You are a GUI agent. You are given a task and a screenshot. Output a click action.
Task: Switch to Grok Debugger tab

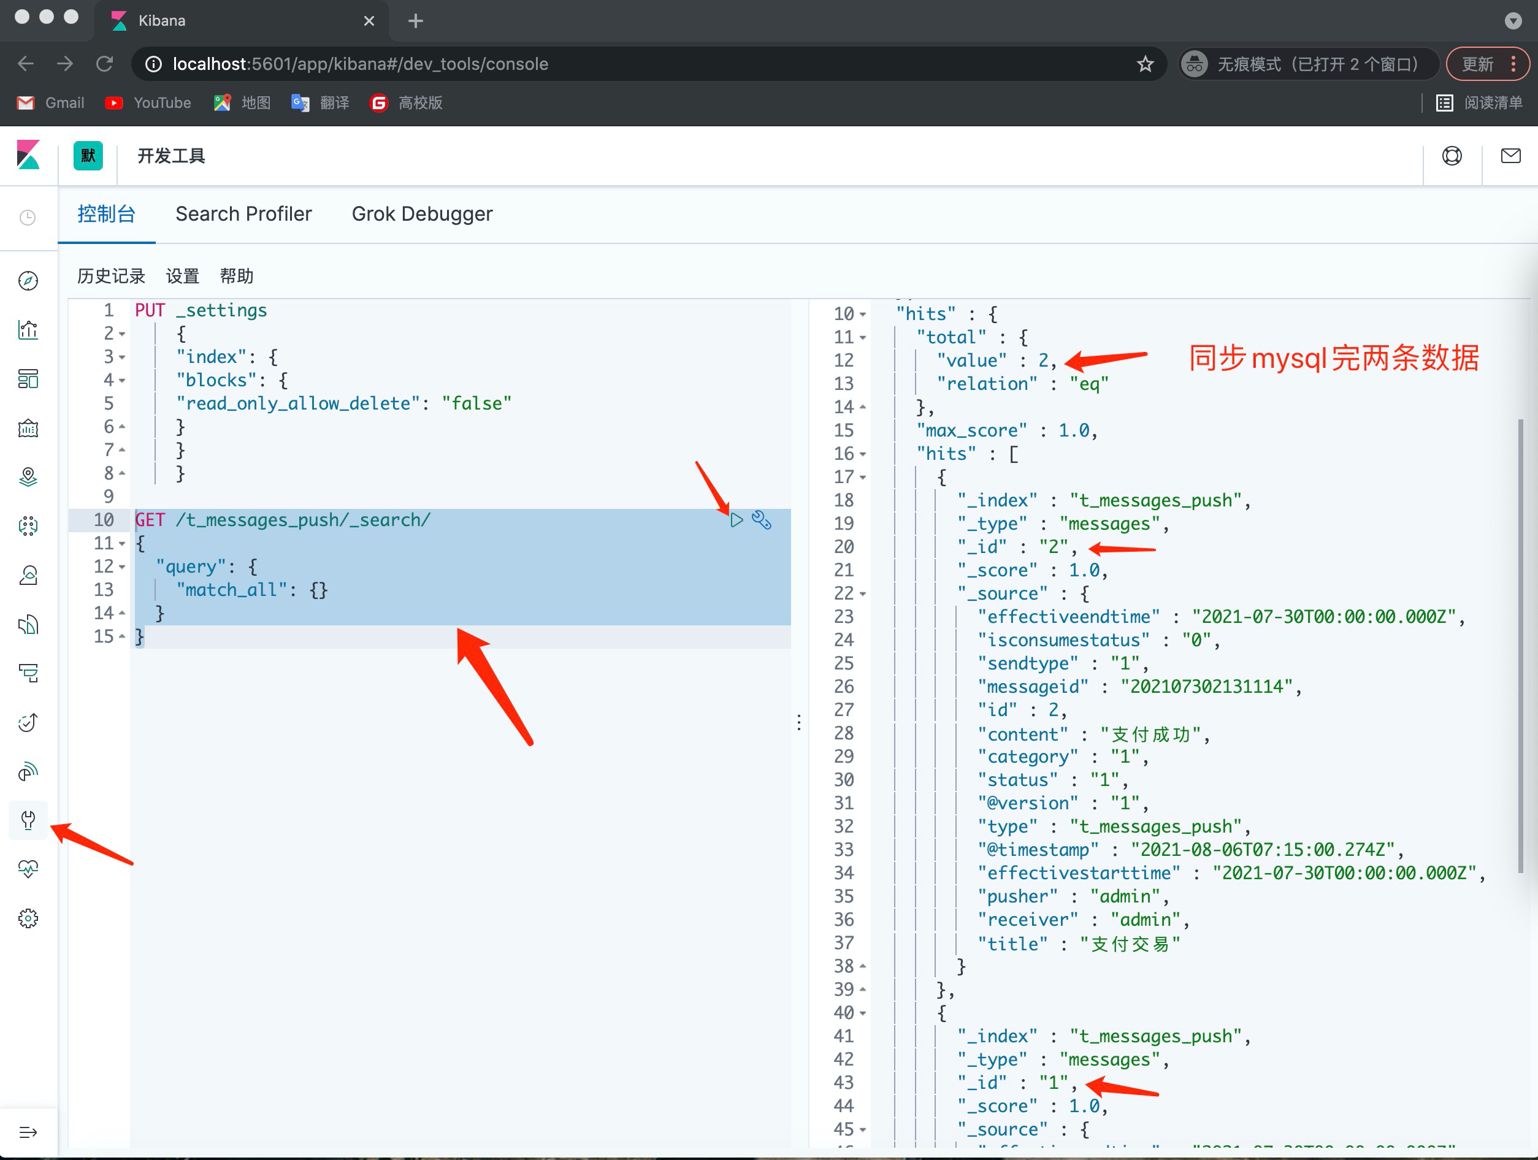coord(422,214)
